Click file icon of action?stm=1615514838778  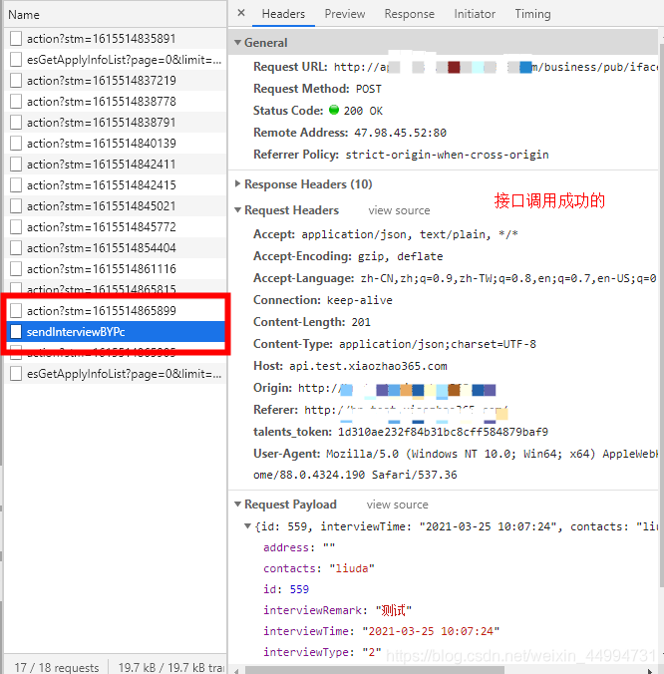tap(16, 102)
